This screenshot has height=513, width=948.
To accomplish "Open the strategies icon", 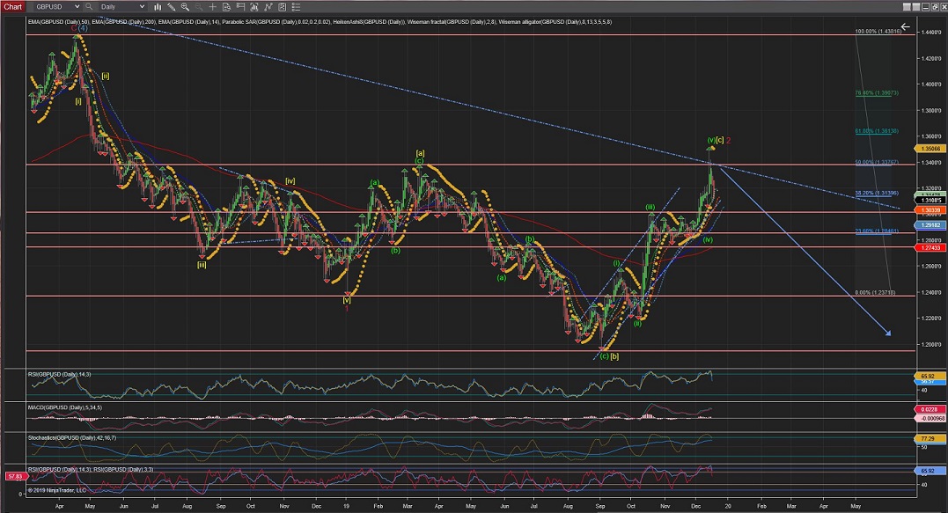I will click(283, 7).
